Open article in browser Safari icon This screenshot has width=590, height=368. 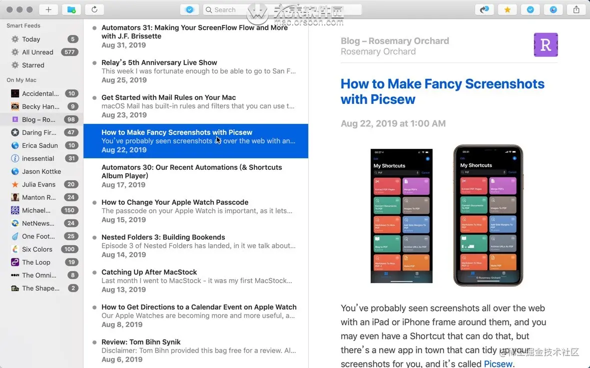tap(553, 9)
